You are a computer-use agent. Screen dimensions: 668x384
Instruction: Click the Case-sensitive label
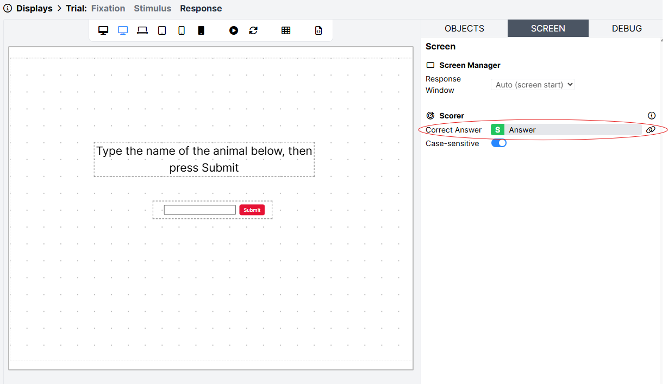click(x=452, y=143)
